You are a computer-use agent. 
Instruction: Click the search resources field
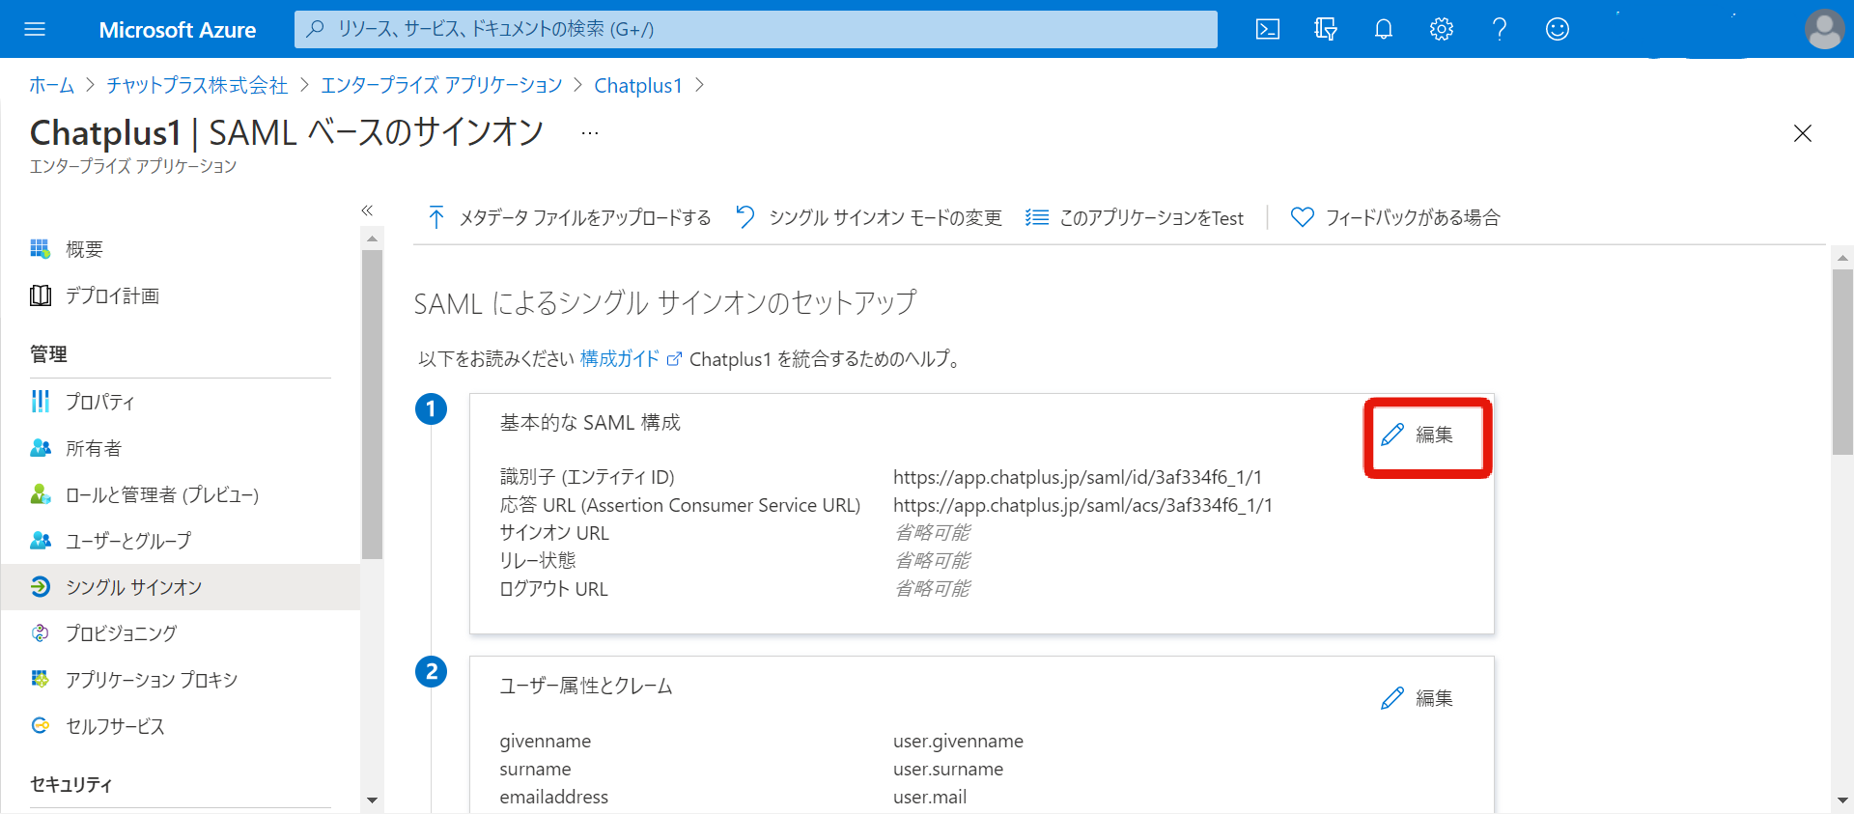point(755,29)
